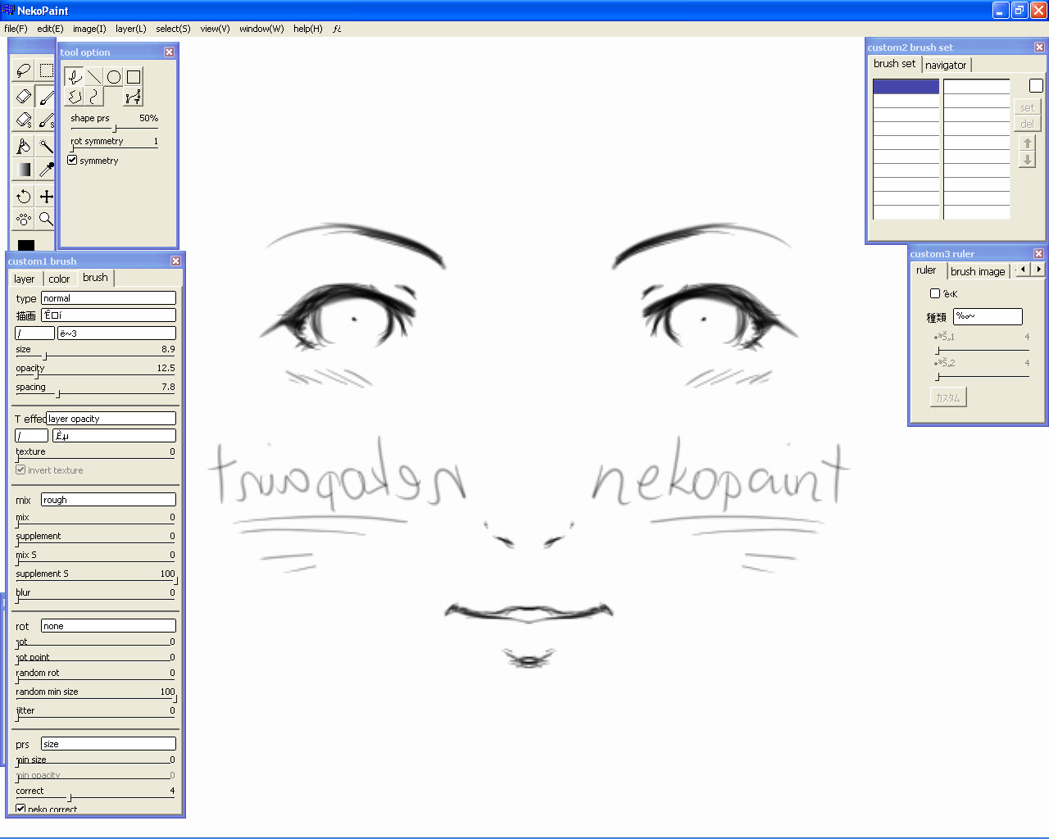
Task: Click the shape prs slider
Action: pos(114,129)
